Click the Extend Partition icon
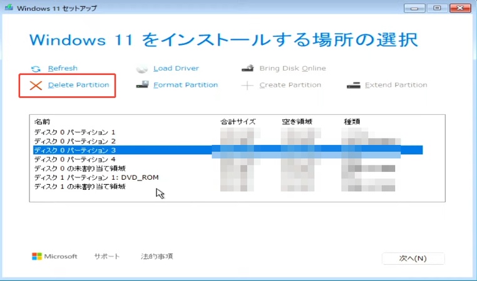This screenshot has width=477, height=281. pyautogui.click(x=354, y=86)
